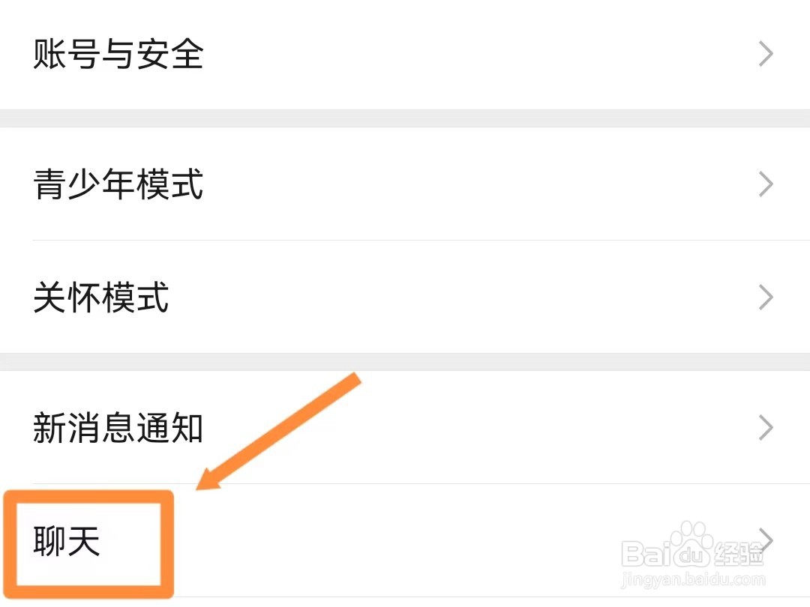The image size is (810, 607).
Task: Expand 青少年模式 via its right chevron
Action: [765, 184]
